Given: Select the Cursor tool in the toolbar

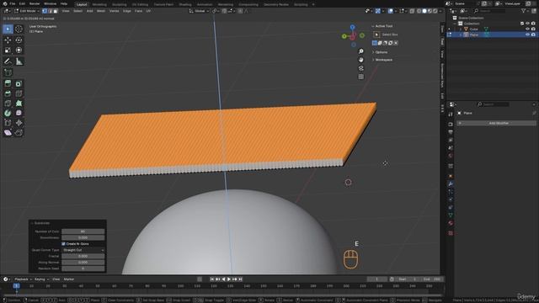Looking at the screenshot, I should pyautogui.click(x=19, y=29).
